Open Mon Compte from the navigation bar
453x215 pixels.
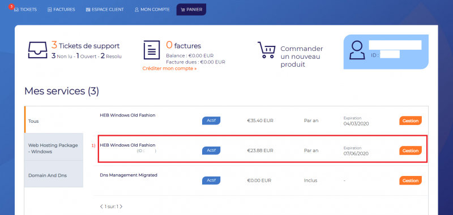pos(152,10)
